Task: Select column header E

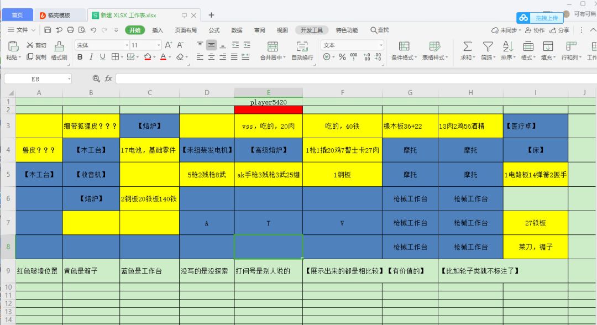Action: coord(269,92)
